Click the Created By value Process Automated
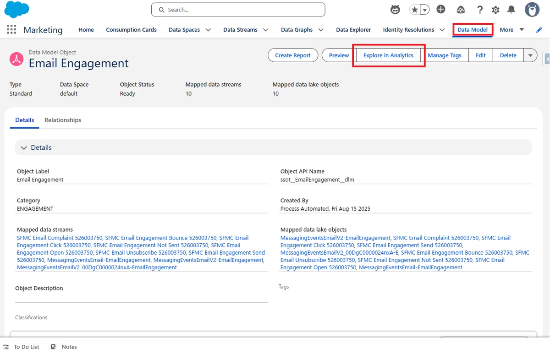Viewport: 550px width, 354px height. click(325, 208)
